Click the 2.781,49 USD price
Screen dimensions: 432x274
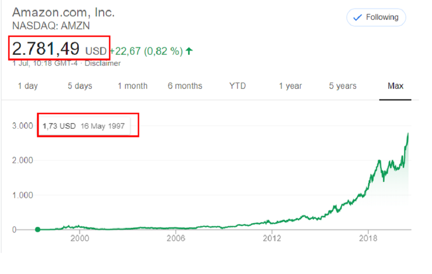point(59,49)
